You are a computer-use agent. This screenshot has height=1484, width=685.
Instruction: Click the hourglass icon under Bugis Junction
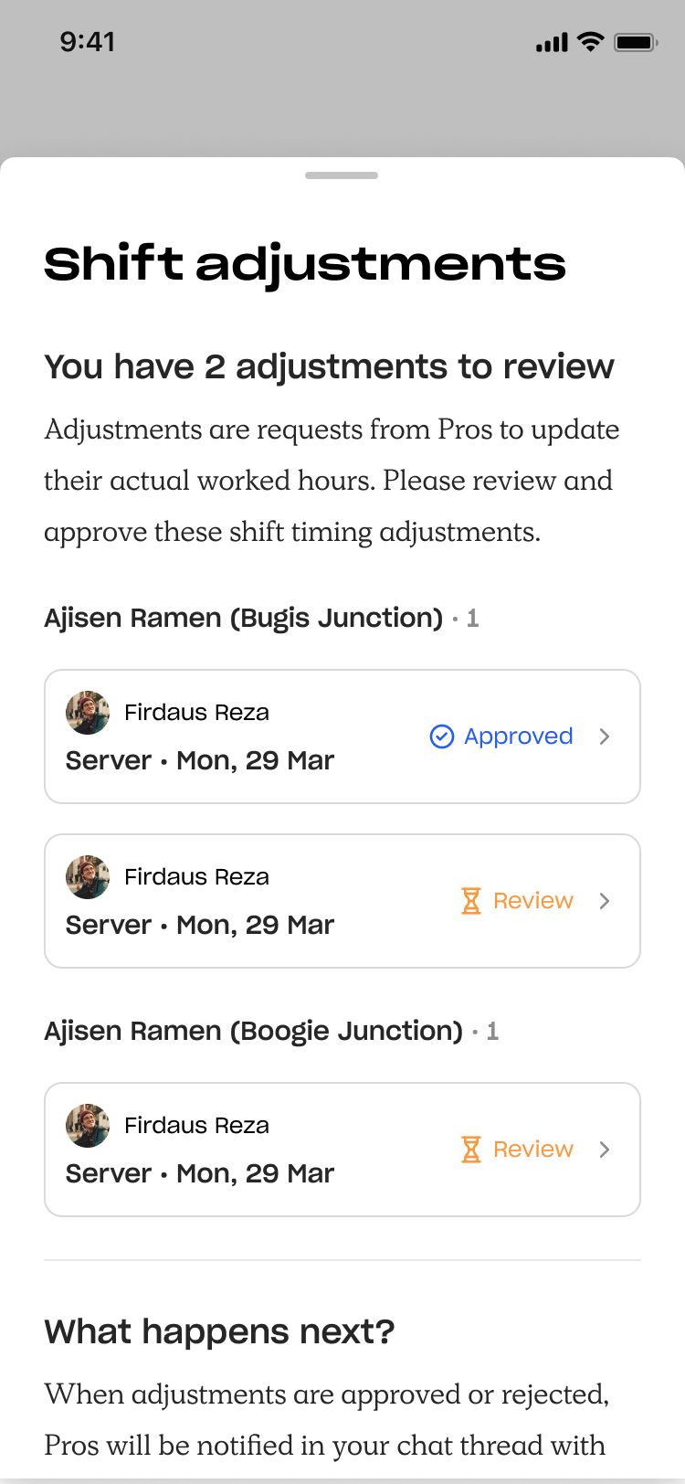(471, 901)
